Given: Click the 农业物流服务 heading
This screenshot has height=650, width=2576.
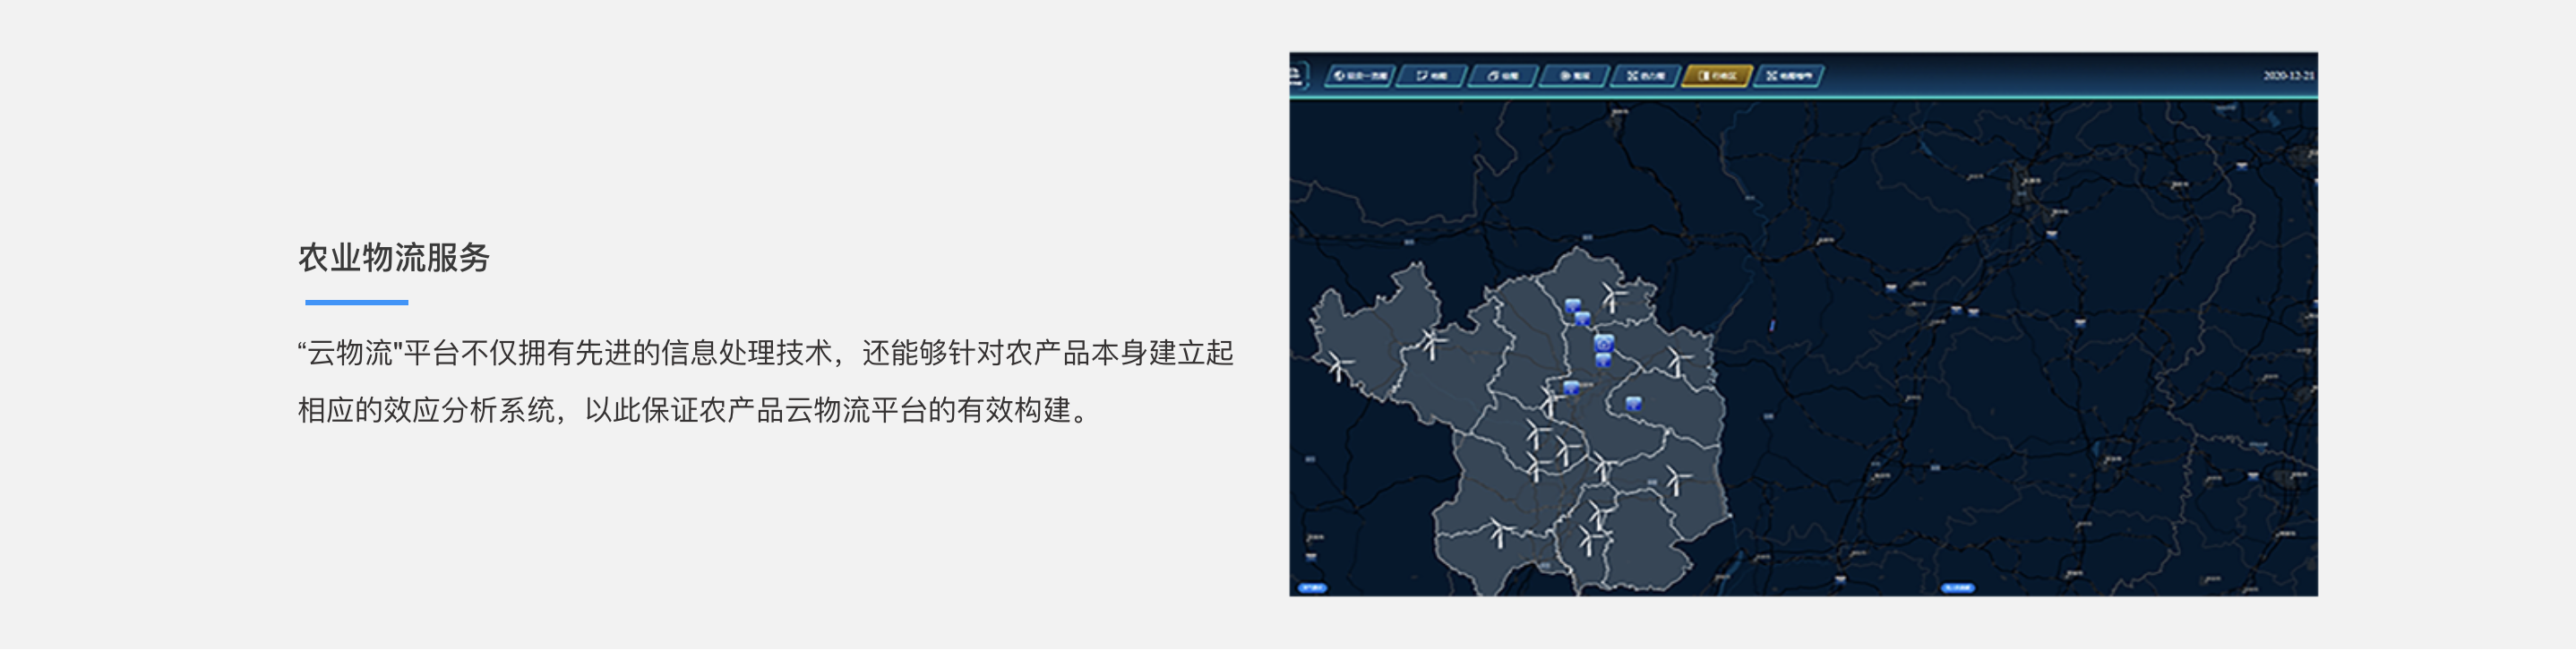Looking at the screenshot, I should tap(394, 258).
